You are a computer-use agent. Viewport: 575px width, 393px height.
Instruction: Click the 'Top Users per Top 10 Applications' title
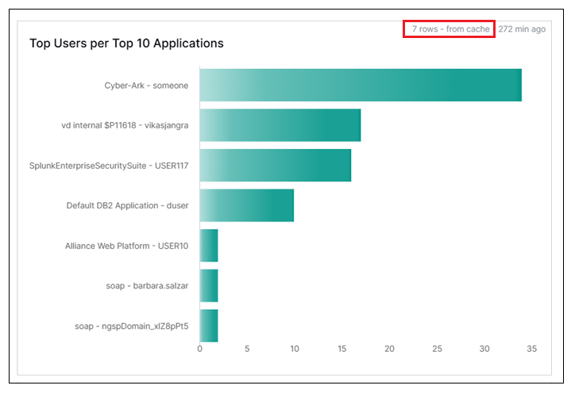pos(126,43)
